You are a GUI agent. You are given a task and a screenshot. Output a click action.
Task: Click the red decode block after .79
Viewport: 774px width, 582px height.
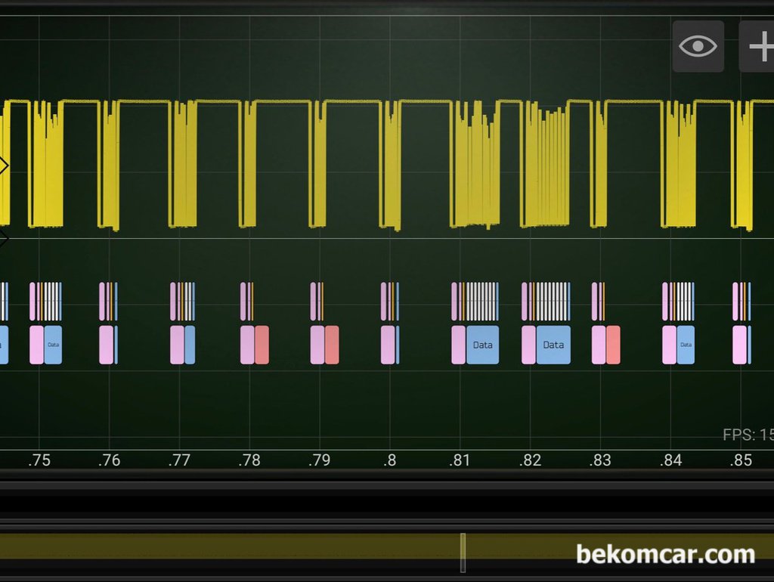point(333,345)
